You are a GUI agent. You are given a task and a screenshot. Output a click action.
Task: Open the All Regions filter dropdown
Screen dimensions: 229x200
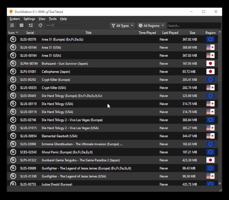pyautogui.click(x=151, y=26)
